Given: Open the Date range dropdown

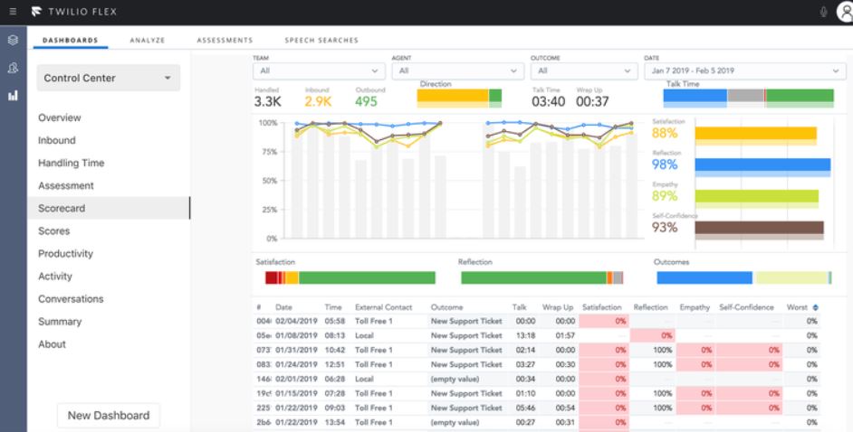Looking at the screenshot, I should (745, 71).
